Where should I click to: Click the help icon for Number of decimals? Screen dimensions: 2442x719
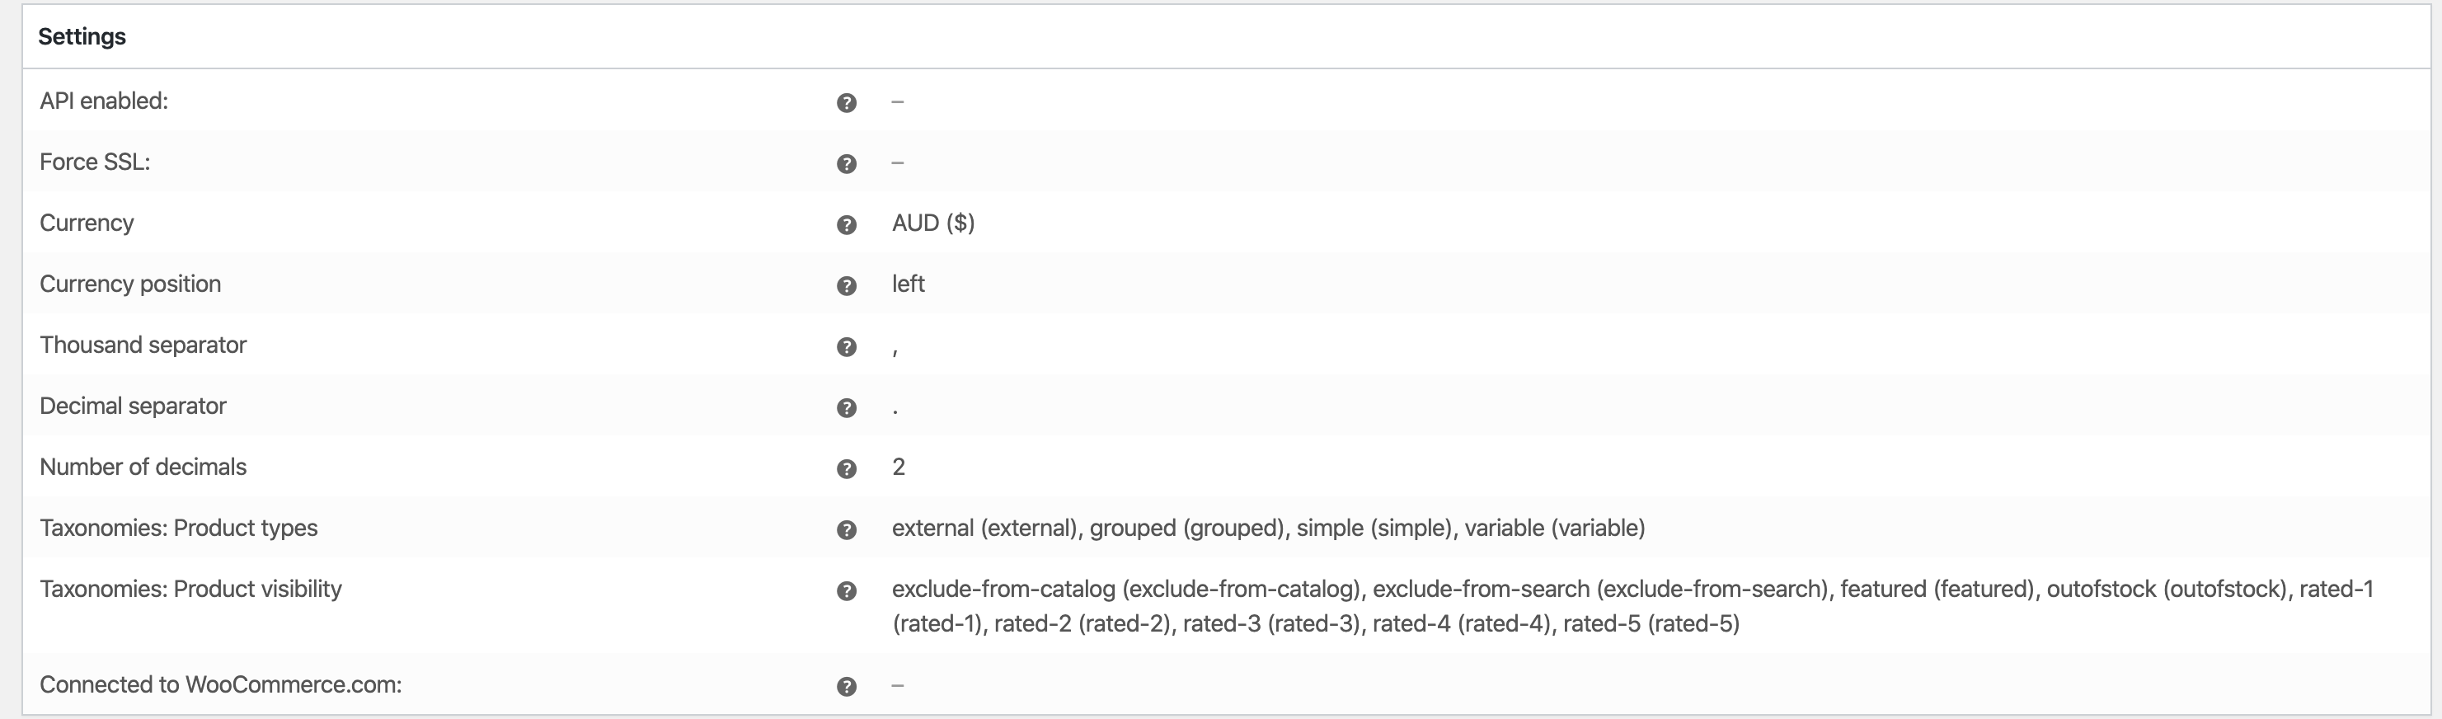(847, 468)
